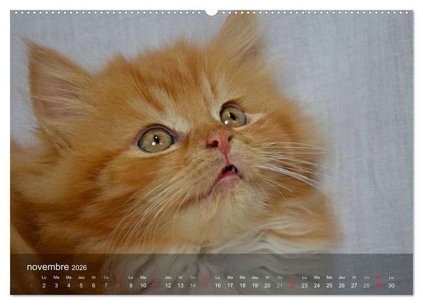The image size is (423, 305).
Task: Click the "Lu" label above date 30
Action: 391,277
